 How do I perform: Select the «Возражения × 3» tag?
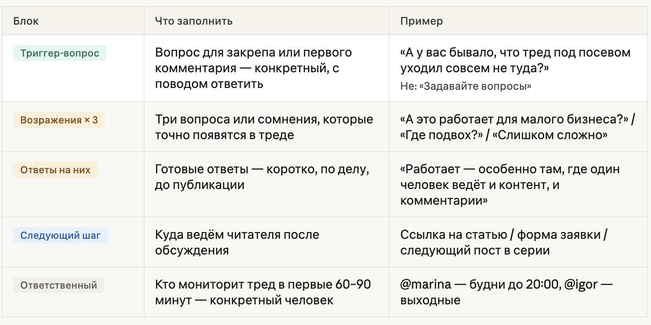(59, 120)
